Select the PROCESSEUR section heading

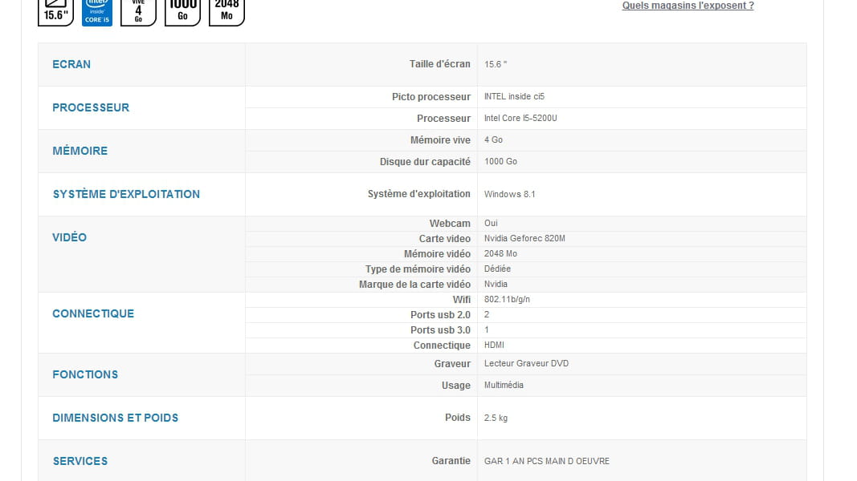click(x=91, y=107)
